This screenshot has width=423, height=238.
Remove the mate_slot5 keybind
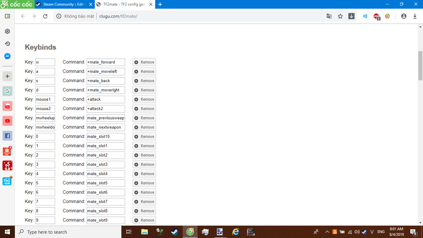pyautogui.click(x=144, y=183)
